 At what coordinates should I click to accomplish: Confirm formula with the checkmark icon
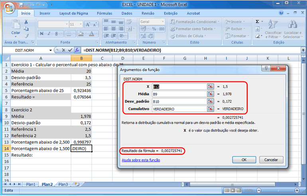70,50
